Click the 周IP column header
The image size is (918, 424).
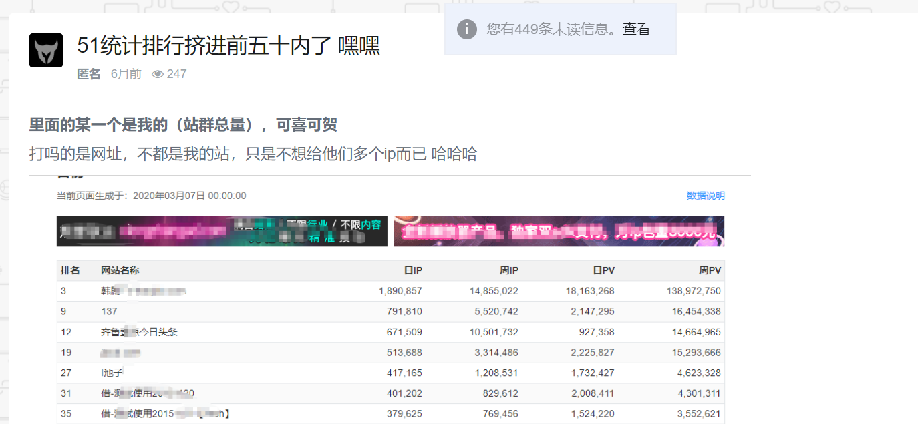pyautogui.click(x=509, y=270)
